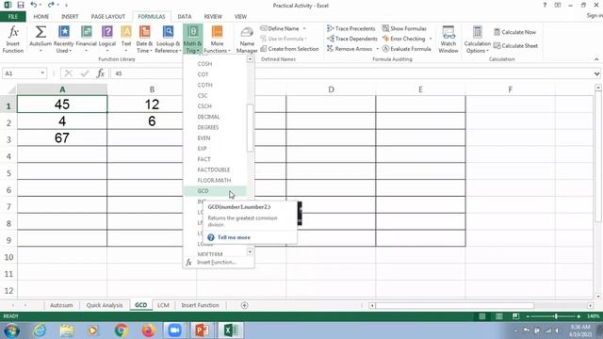Open the Error Checking dropdown arrow
Screen dimensions: 603x339
tap(431, 39)
